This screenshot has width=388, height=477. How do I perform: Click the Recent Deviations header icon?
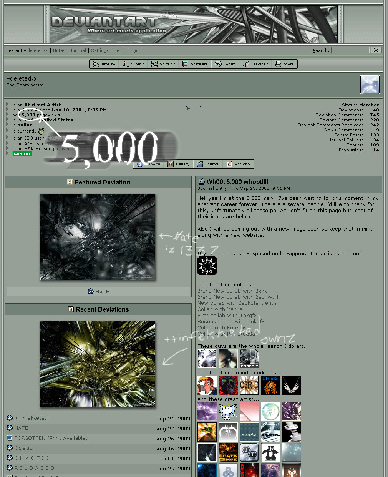[x=71, y=309]
